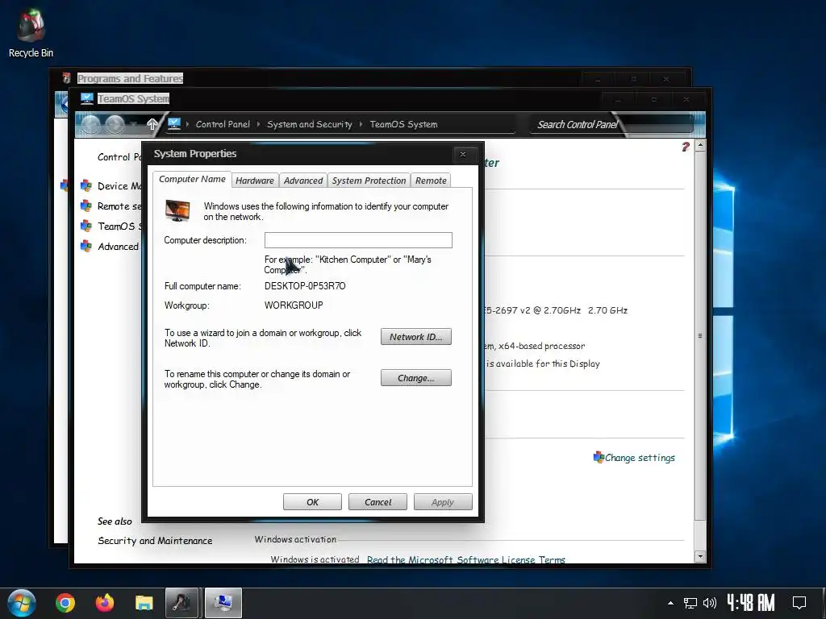Viewport: 826px width, 619px height.
Task: Click the scrollbar up arrow in TeamOS System
Action: pos(700,146)
